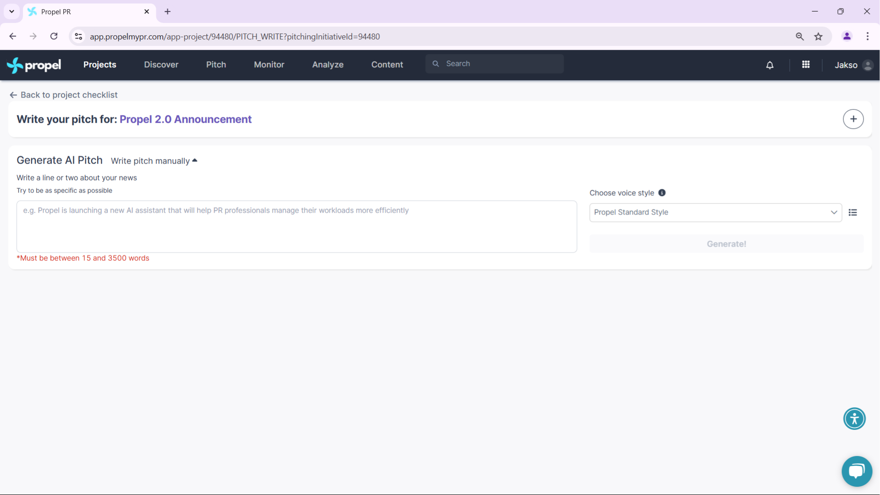Click the 'Must be between 15 and 3500 words' note
Viewport: 880px width, 495px height.
coord(83,258)
